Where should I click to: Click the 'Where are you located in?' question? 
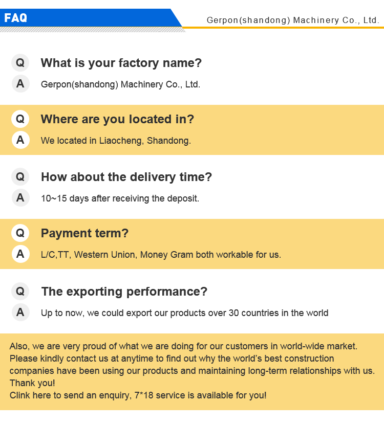[x=117, y=119]
